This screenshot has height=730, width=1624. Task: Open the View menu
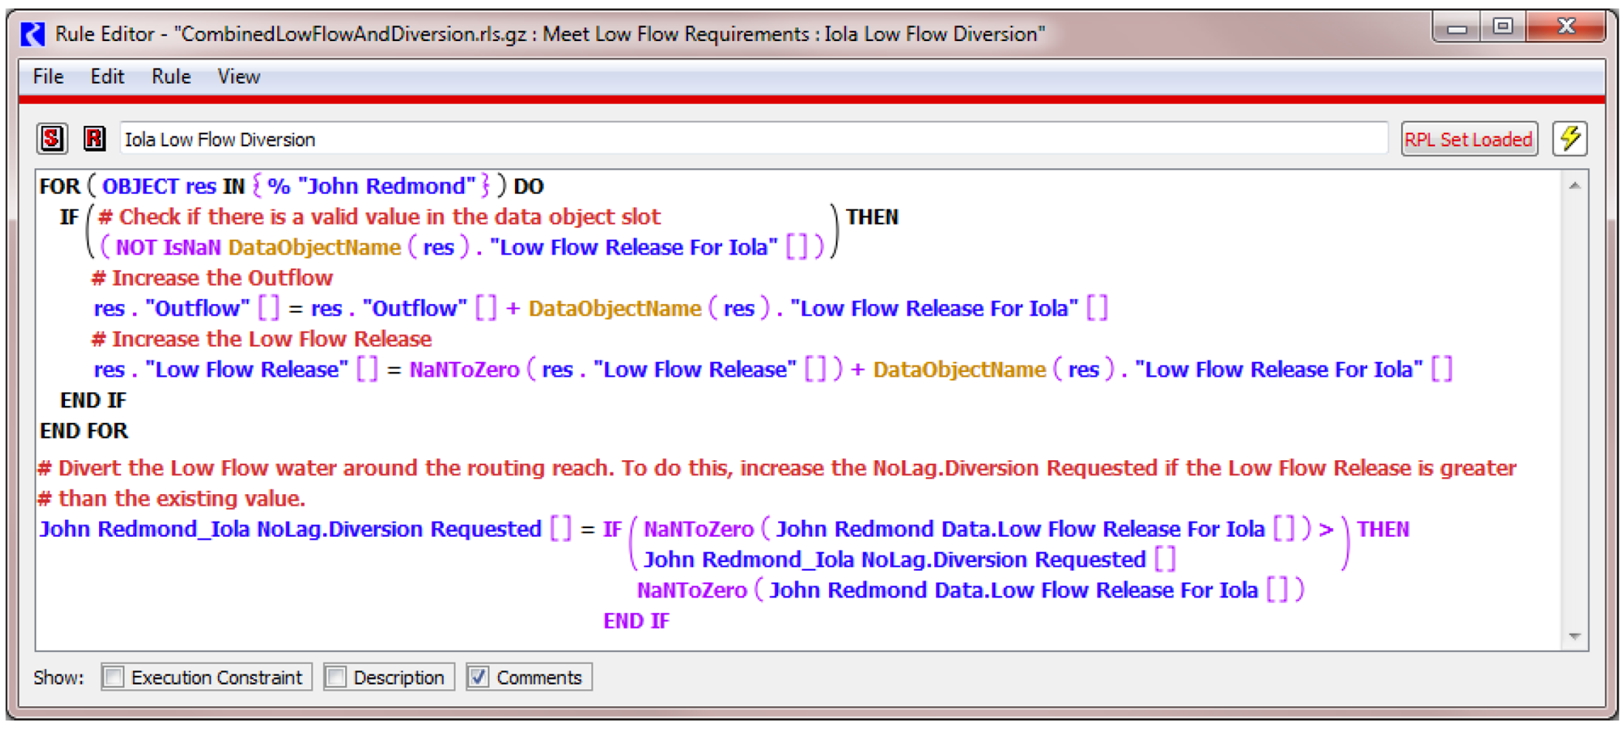(238, 77)
